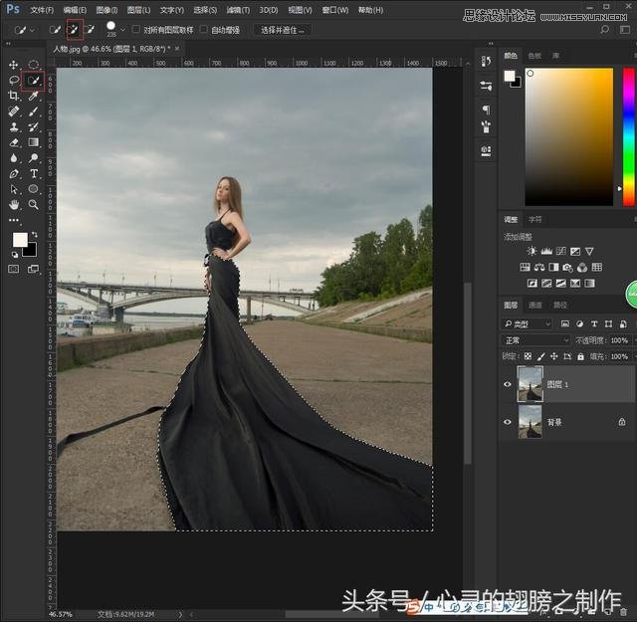Click the rainbow hue slider strip
The image size is (637, 622).
coord(629,136)
